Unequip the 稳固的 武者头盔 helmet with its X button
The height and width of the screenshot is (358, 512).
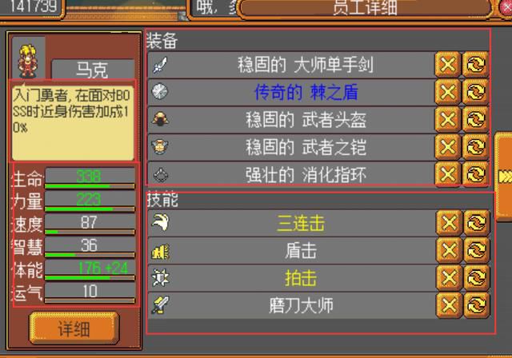(x=448, y=119)
